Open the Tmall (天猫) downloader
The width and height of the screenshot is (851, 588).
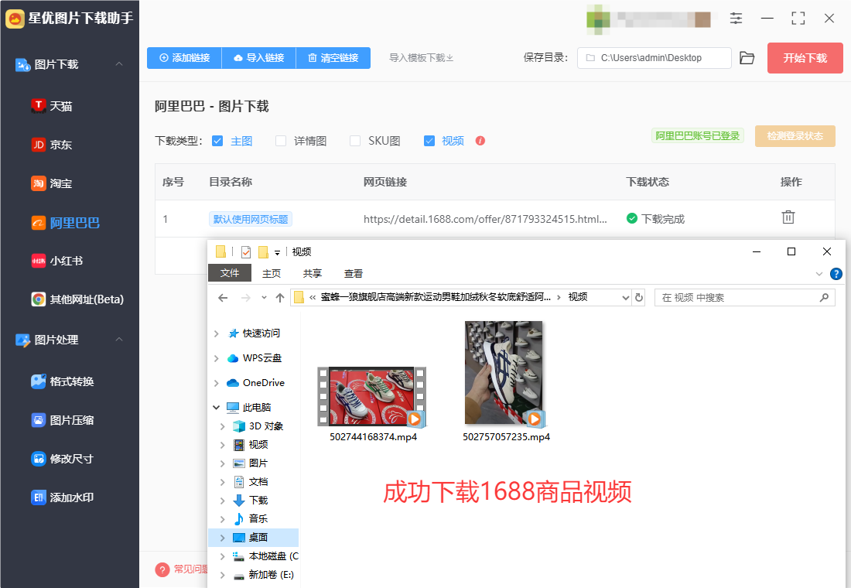click(52, 106)
